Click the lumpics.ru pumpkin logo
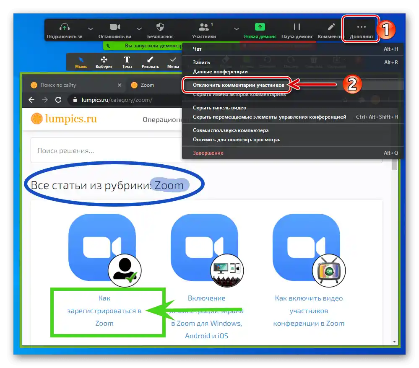Screen dimensions: 419x368 [38, 118]
